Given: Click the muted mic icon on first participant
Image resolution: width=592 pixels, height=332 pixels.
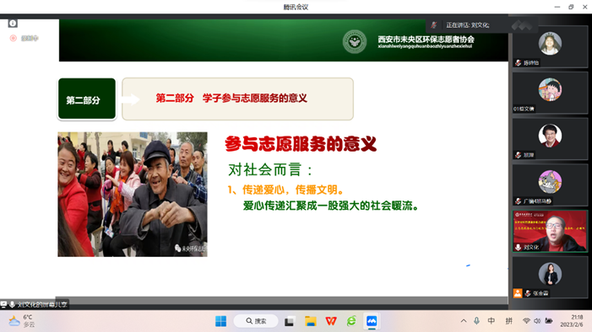Looking at the screenshot, I should coord(518,63).
